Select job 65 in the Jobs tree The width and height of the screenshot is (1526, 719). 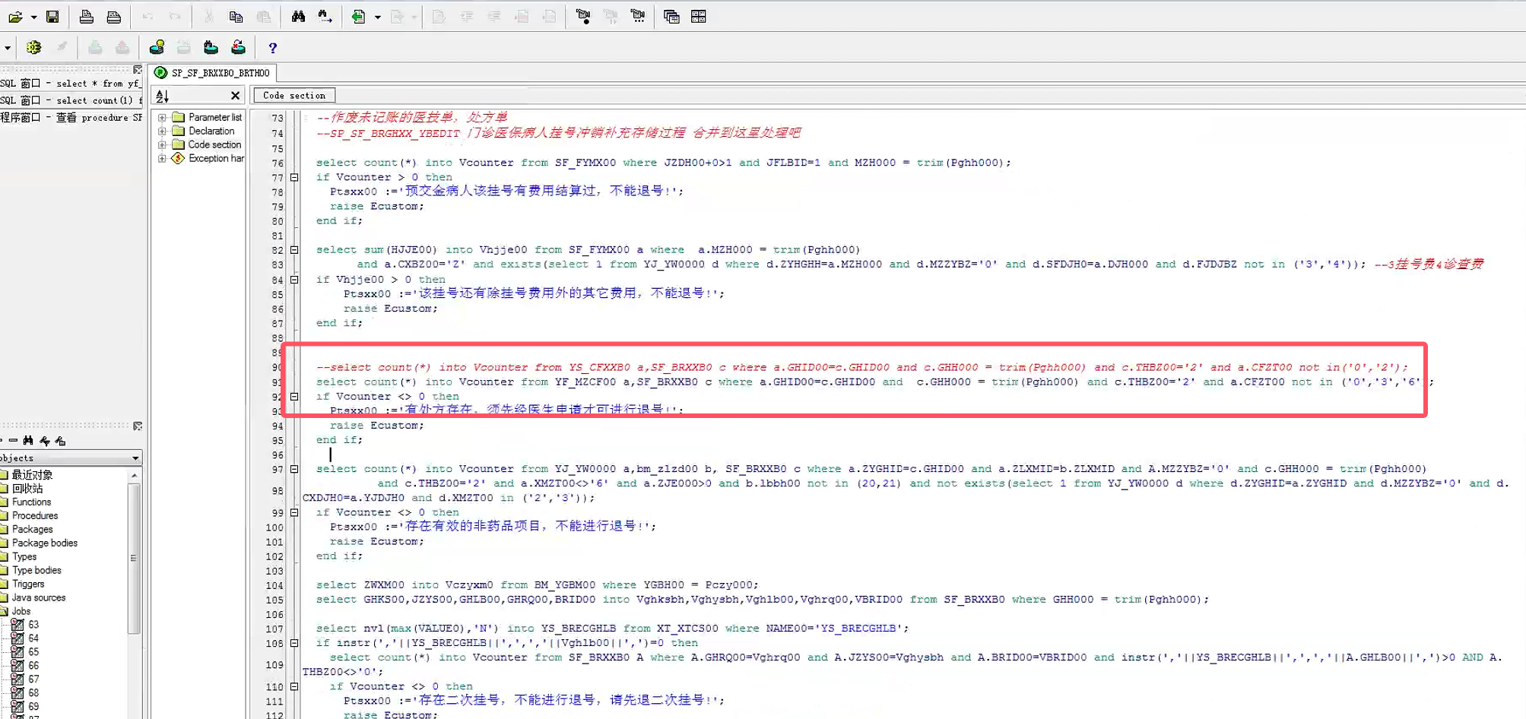click(x=33, y=652)
